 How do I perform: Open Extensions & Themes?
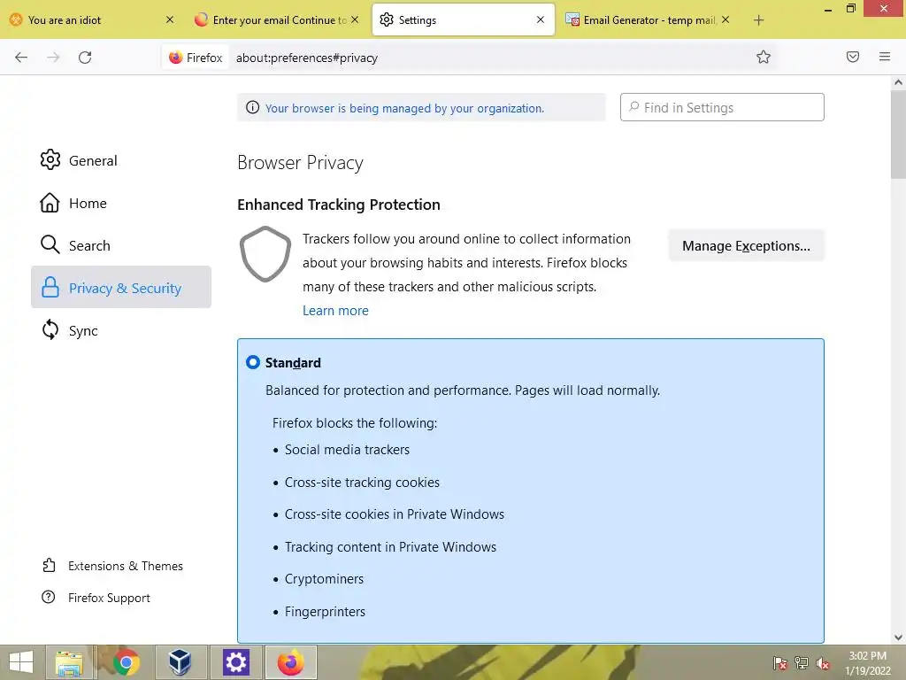point(112,566)
